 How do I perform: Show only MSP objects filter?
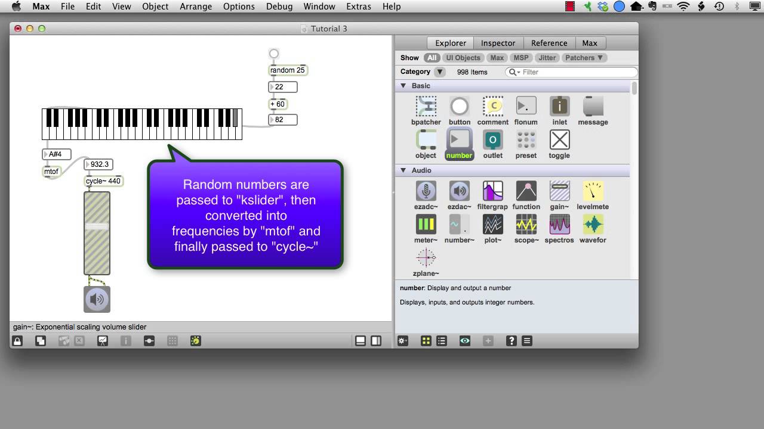coord(521,58)
